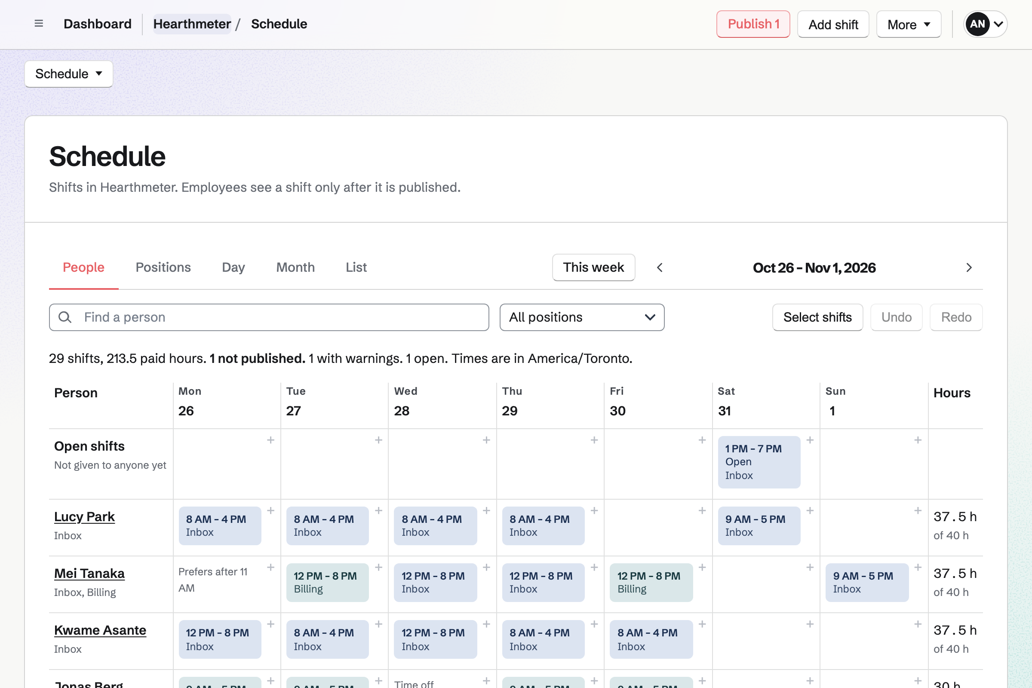
Task: Expand the More menu
Action: (x=909, y=25)
